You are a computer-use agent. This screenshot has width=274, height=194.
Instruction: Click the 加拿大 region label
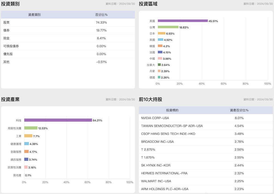pos(151,65)
